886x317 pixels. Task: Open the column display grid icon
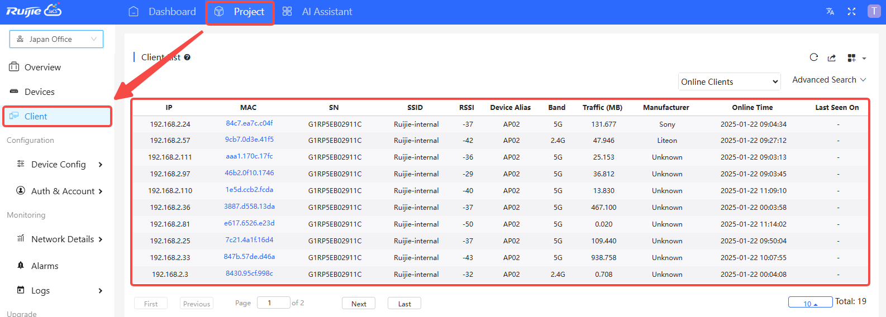[x=852, y=58]
